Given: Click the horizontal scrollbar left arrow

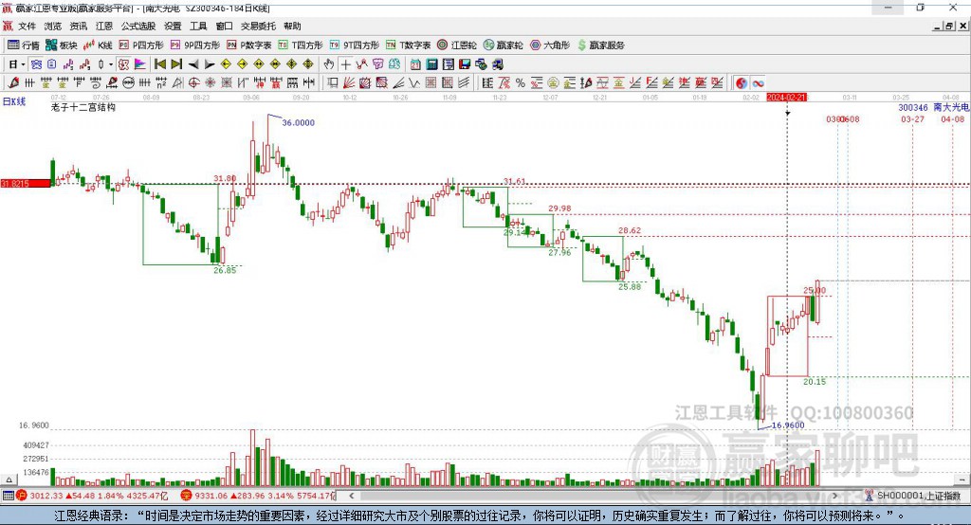Looking at the screenshot, I should coord(352,496).
